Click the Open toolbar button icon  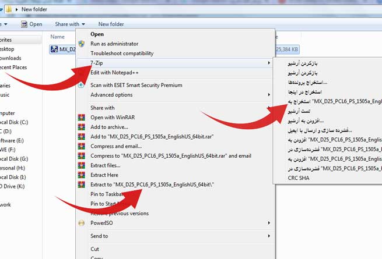point(24,24)
